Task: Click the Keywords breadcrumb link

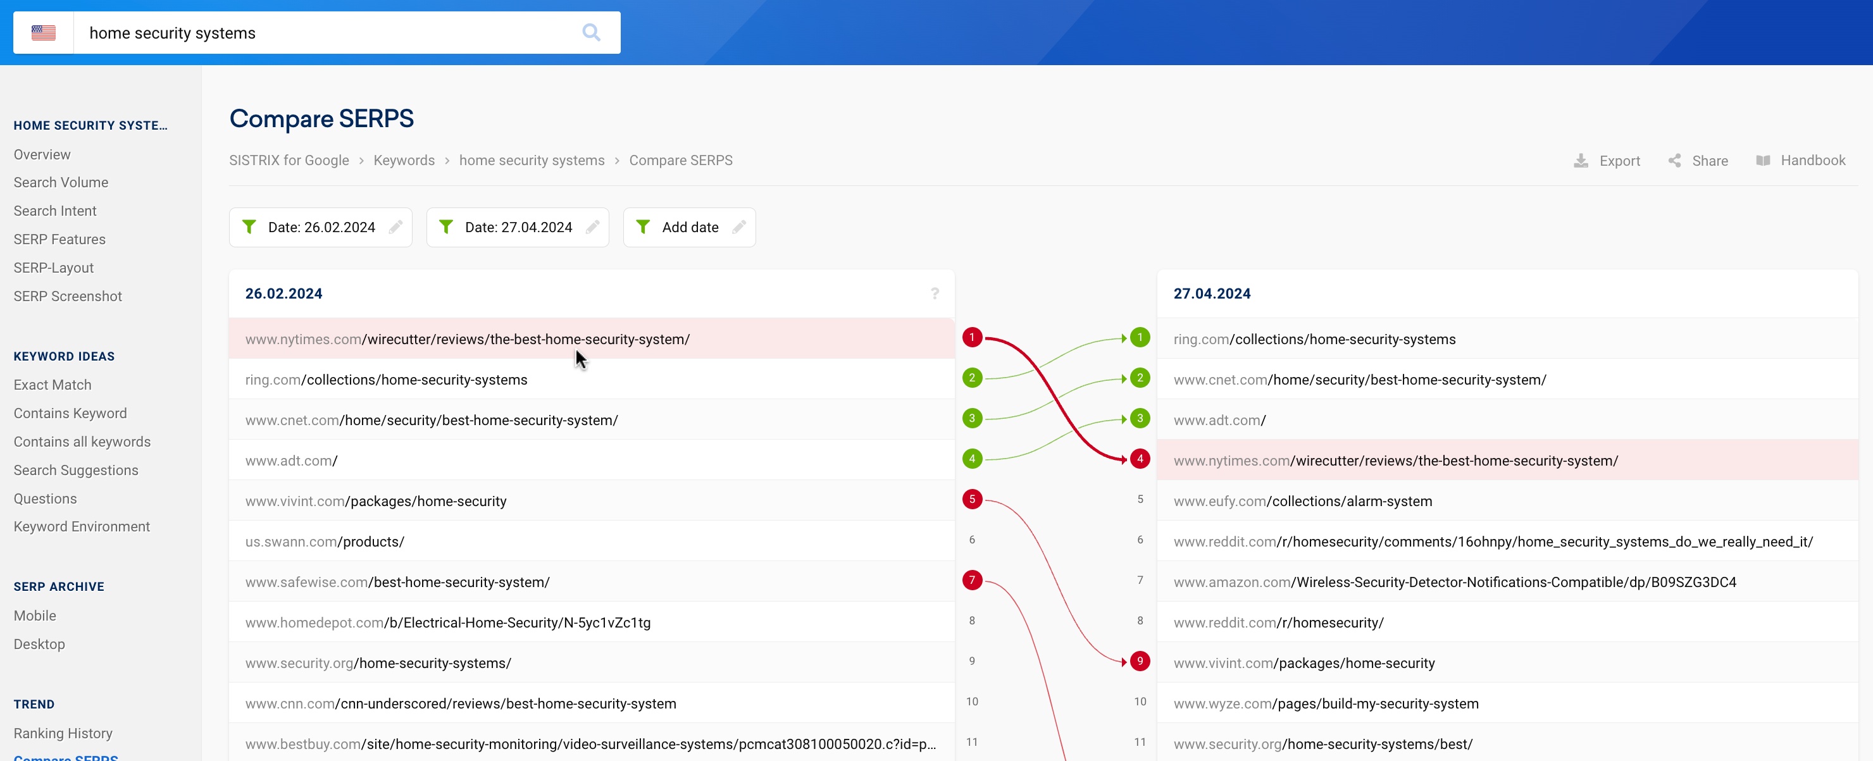Action: coord(404,161)
